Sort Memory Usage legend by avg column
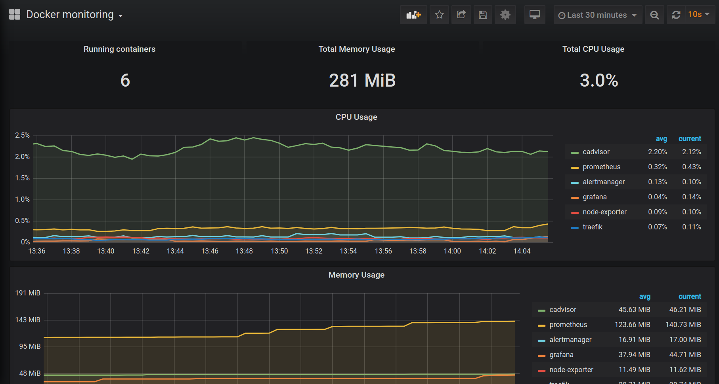719x384 pixels. pyautogui.click(x=644, y=297)
